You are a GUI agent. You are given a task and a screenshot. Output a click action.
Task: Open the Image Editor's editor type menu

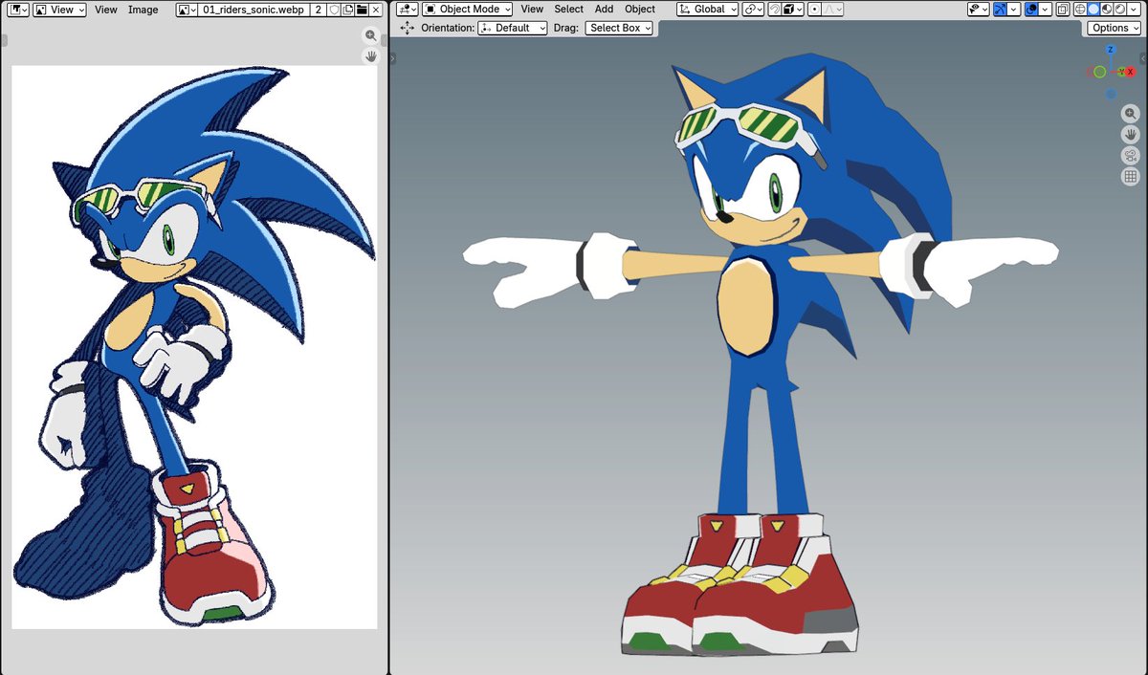click(18, 10)
